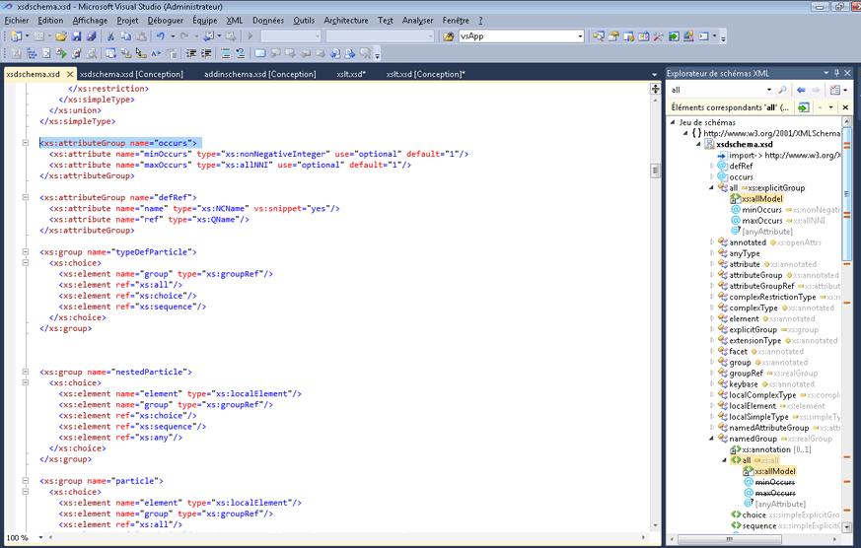Image resolution: width=861 pixels, height=548 pixels.
Task: Collapse attributeGroup defRef outlining box
Action: tap(26, 197)
